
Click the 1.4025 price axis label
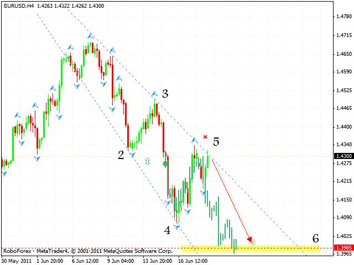pos(344,236)
